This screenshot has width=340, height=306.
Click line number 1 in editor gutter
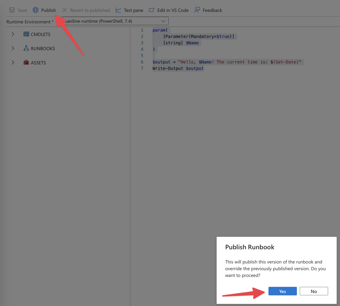142,30
